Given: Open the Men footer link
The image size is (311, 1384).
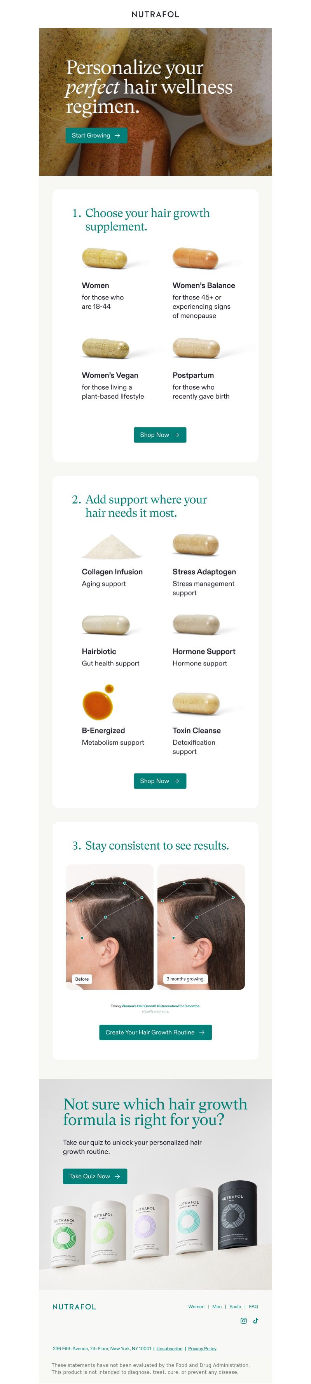Looking at the screenshot, I should pyautogui.click(x=217, y=1306).
